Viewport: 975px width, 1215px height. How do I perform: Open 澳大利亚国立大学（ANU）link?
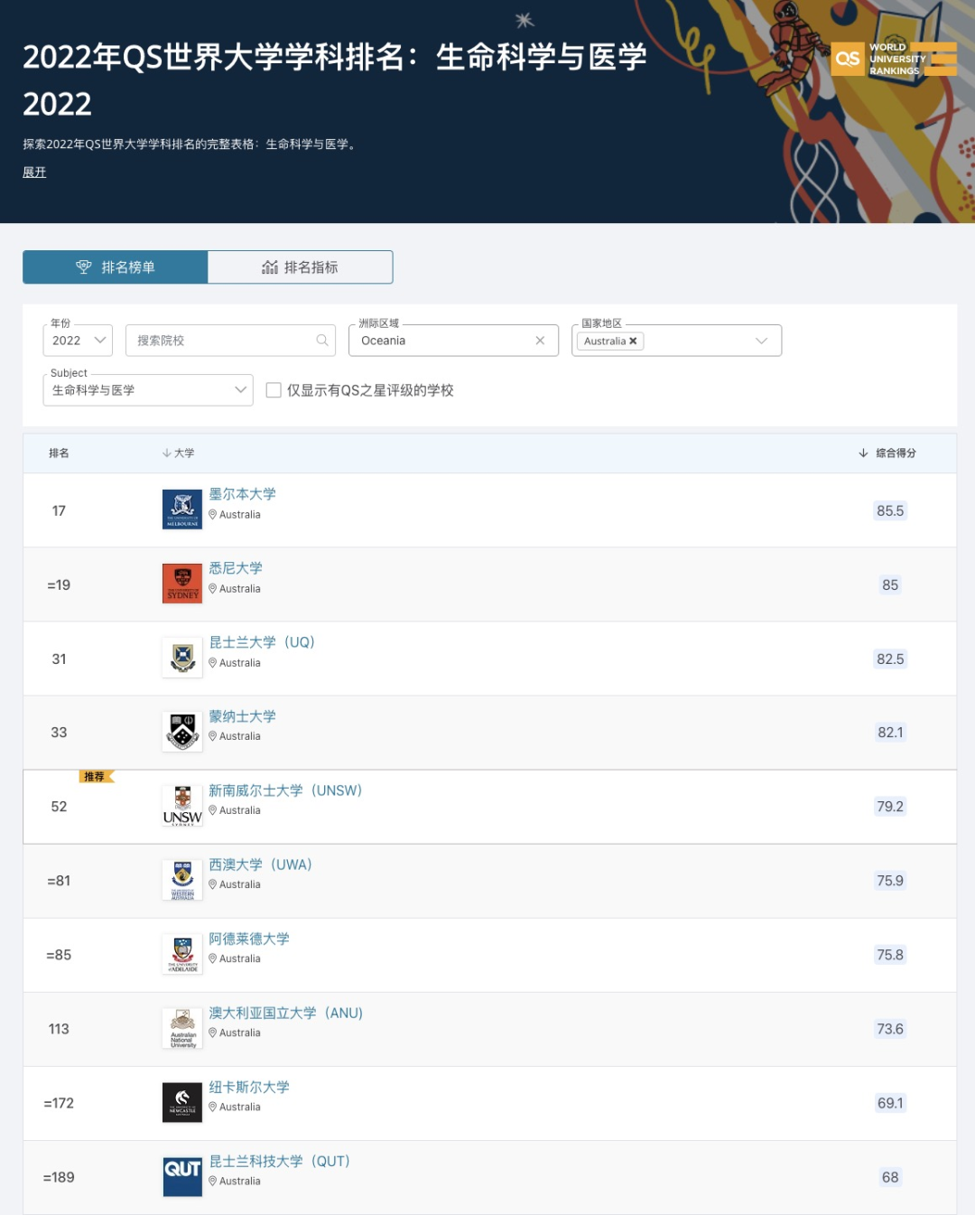tap(286, 1013)
